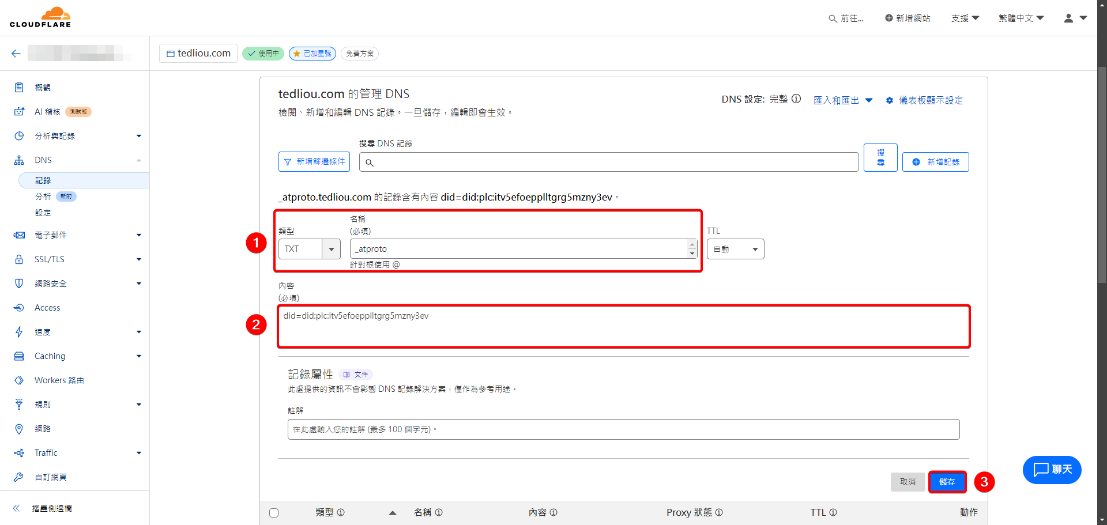Image resolution: width=1107 pixels, height=525 pixels.
Task: Open the TXT record type dropdown
Action: click(331, 249)
